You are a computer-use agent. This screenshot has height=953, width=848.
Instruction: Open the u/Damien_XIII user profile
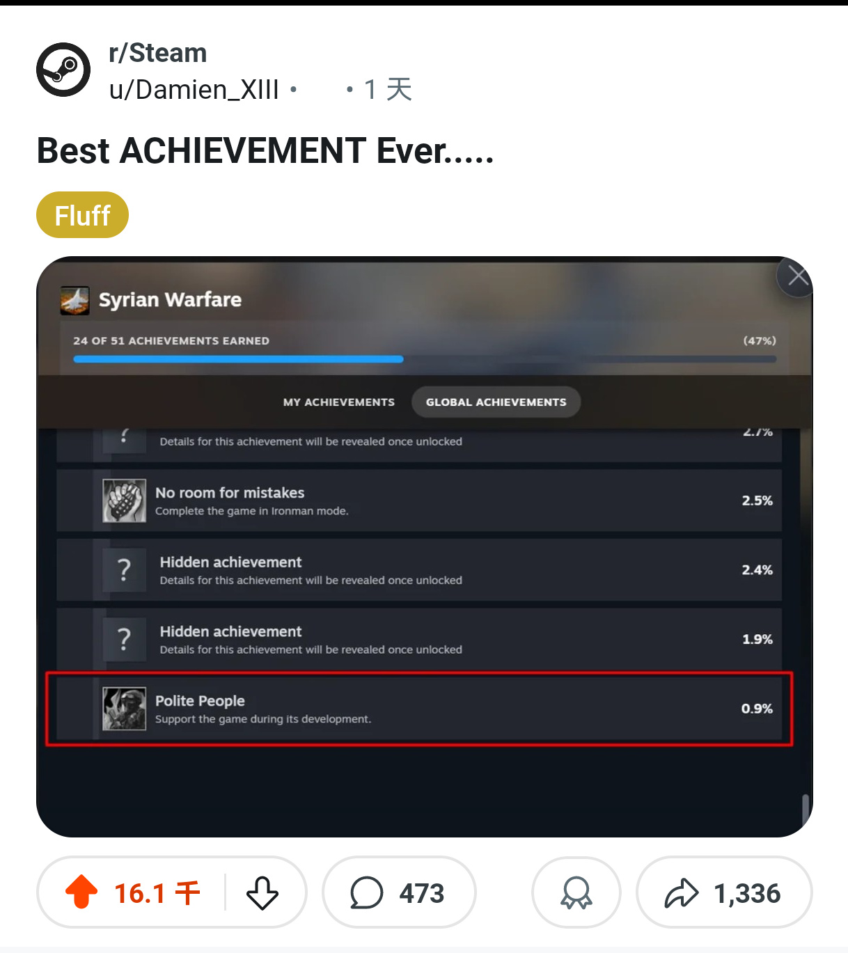[194, 90]
